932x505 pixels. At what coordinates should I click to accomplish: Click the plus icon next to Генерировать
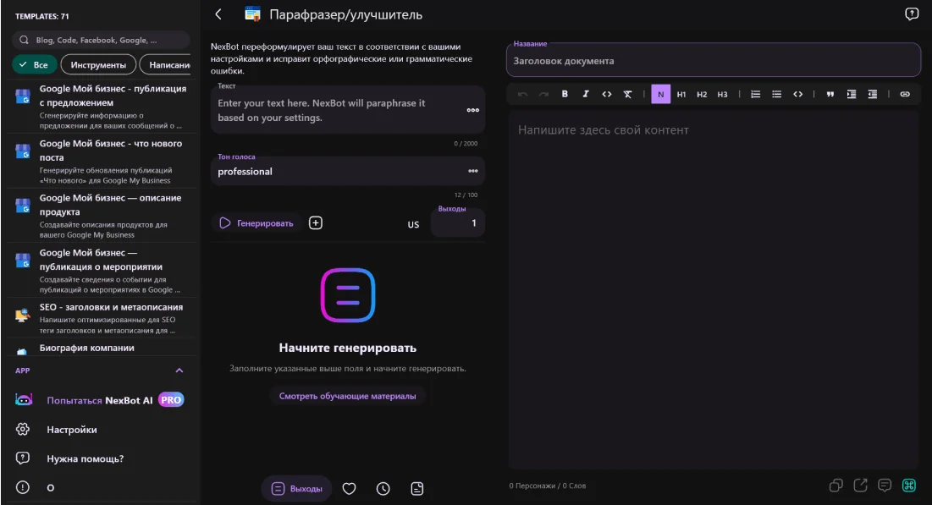(316, 222)
